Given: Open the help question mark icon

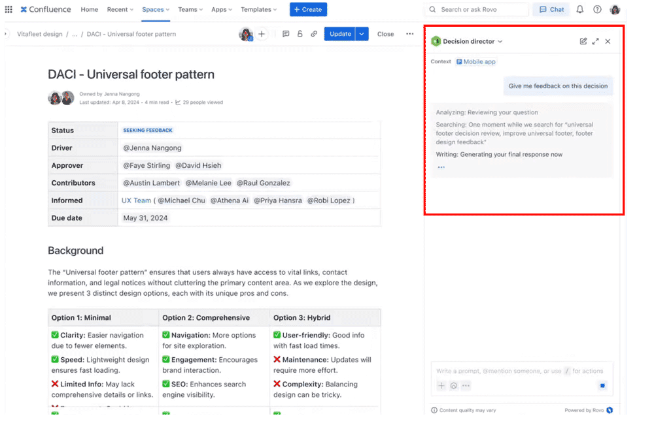Looking at the screenshot, I should pyautogui.click(x=597, y=10).
